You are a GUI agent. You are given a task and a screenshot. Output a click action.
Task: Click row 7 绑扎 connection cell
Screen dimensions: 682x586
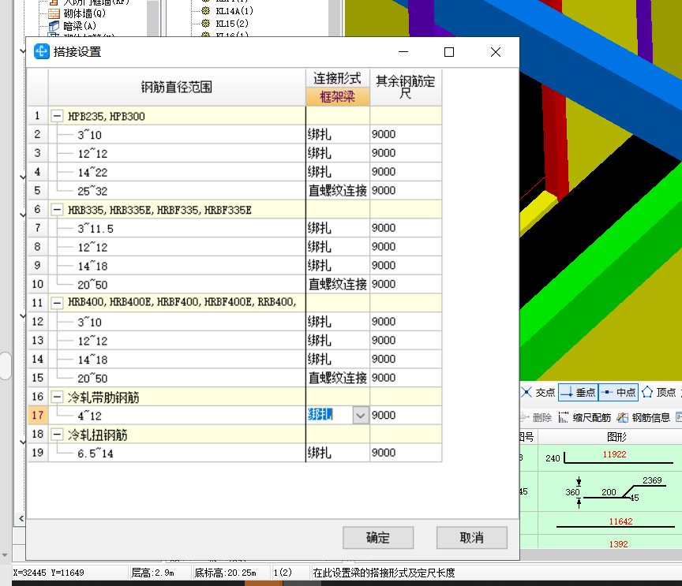338,228
